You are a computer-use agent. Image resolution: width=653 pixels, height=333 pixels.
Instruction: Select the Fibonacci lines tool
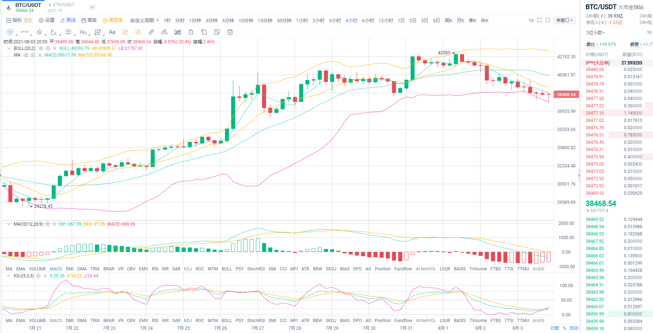pos(68,32)
